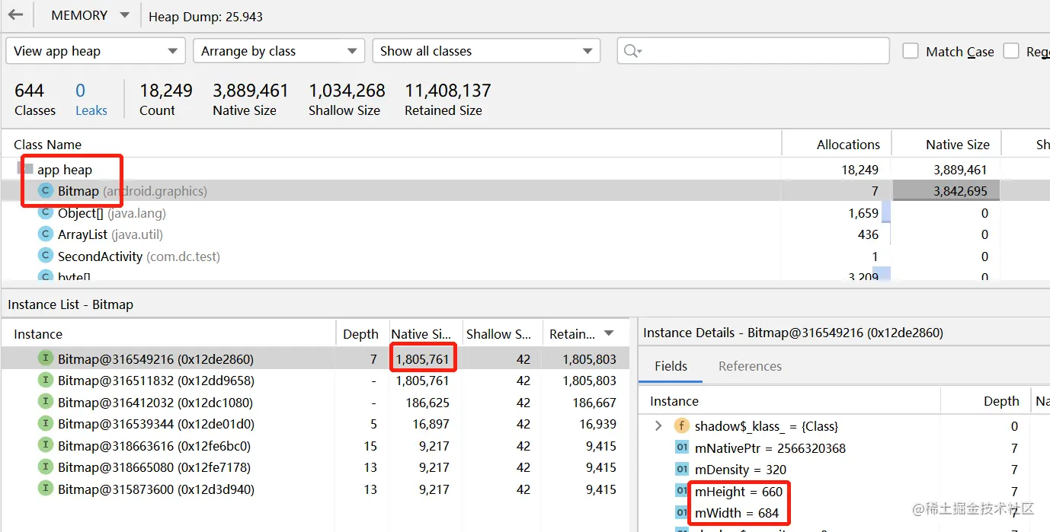The height and width of the screenshot is (532, 1050).
Task: Select the app heap tree row
Action: (525, 170)
